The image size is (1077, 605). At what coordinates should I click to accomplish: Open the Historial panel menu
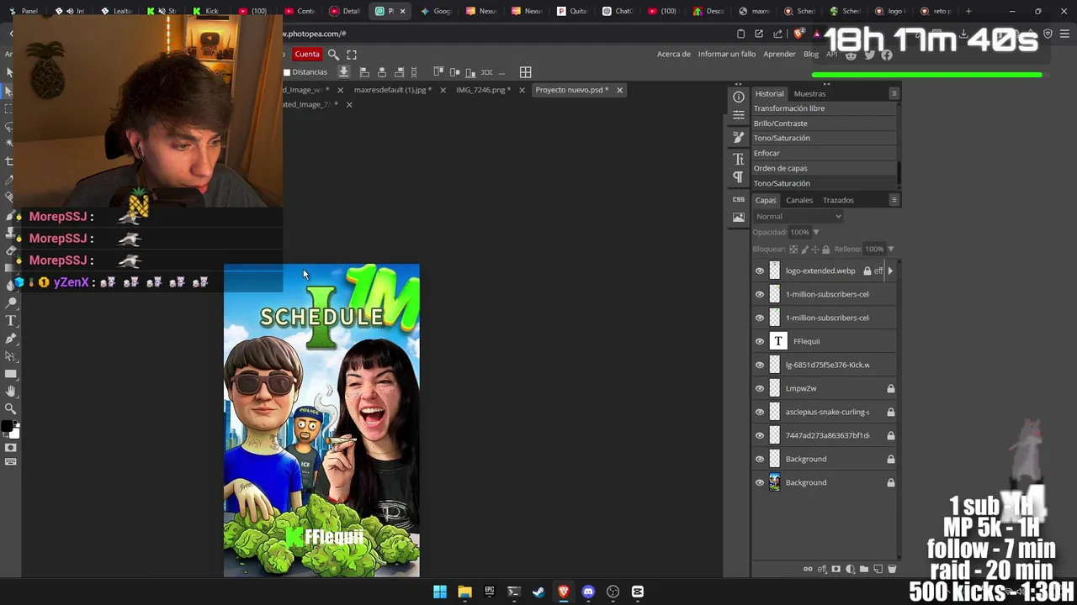[894, 93]
